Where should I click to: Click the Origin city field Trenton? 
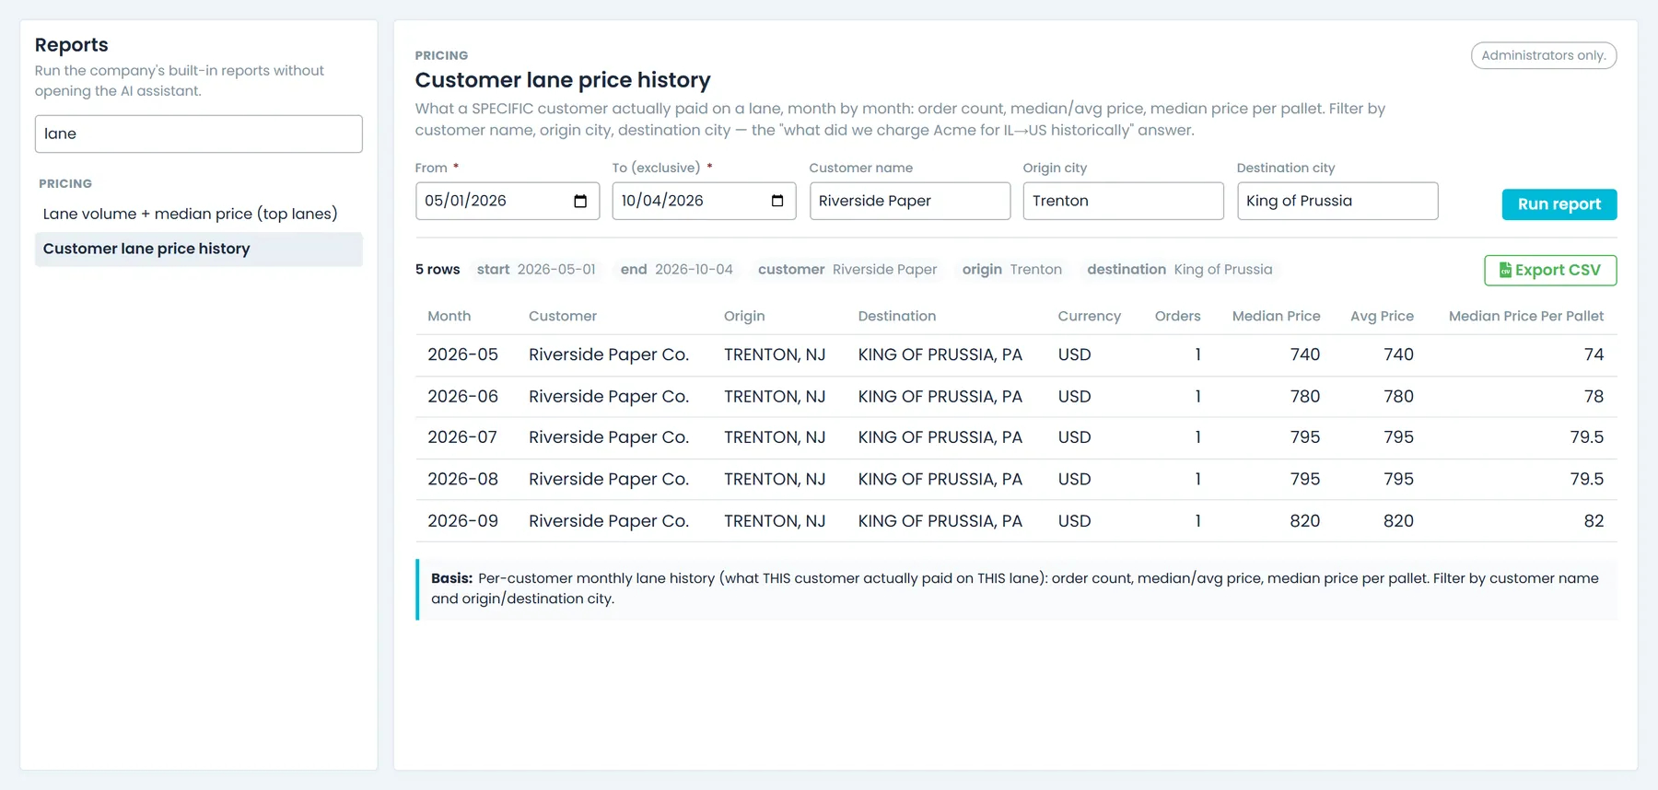pyautogui.click(x=1123, y=201)
